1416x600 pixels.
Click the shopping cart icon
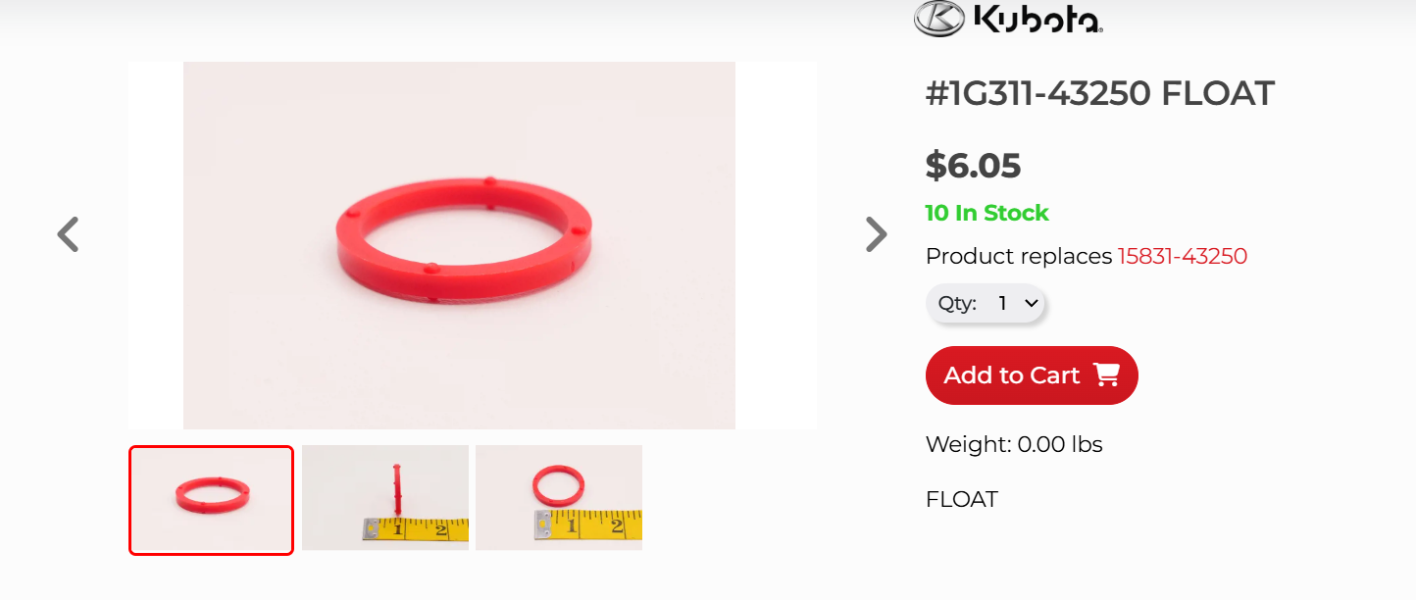point(1106,375)
